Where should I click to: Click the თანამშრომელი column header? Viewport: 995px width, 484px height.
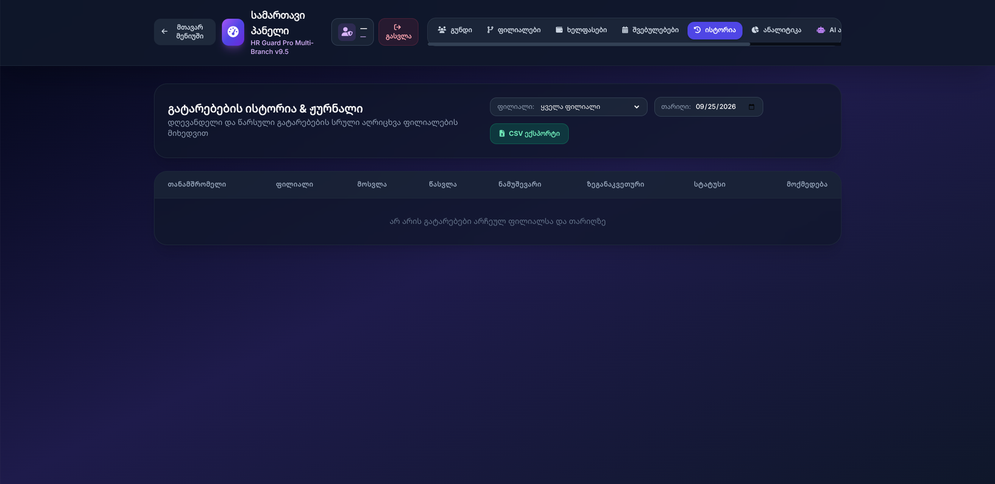pyautogui.click(x=197, y=185)
